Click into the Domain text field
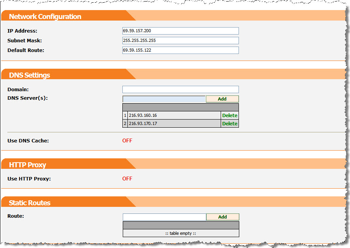 180,89
